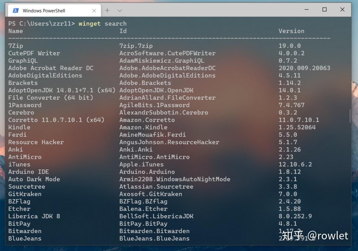Click the dashed separator line under headers
Screen dimensions: 358x251
click(x=166, y=38)
